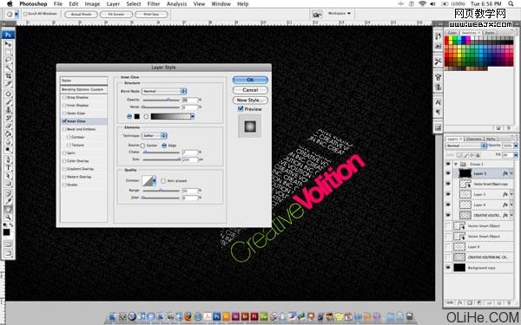Switch to the Channels tab

tap(473, 139)
